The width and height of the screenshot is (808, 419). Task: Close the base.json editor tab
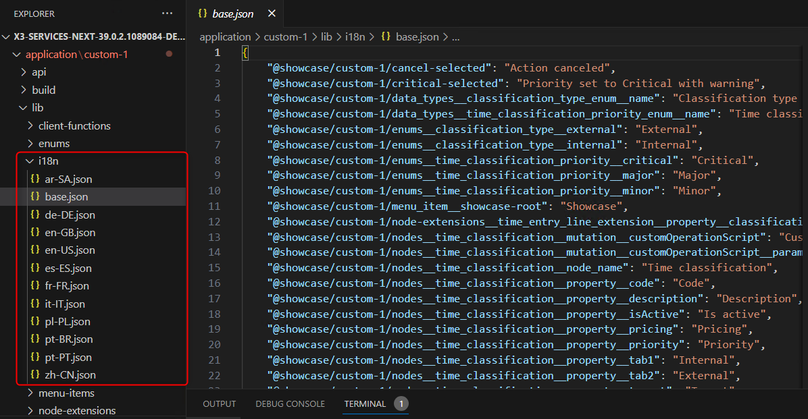tap(272, 13)
